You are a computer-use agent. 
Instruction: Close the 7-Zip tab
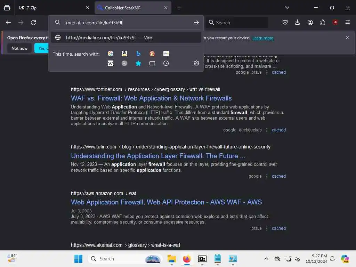(x=88, y=8)
